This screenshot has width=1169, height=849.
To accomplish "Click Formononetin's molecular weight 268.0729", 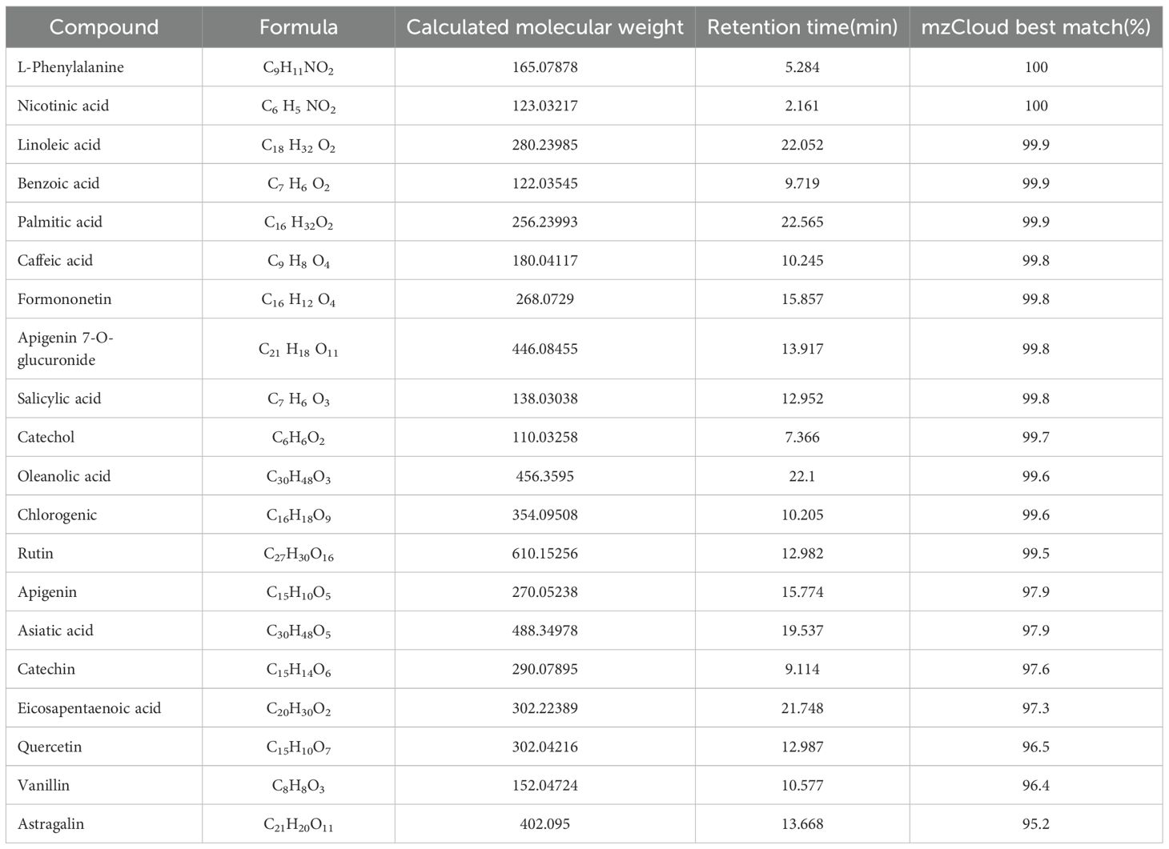I will click(x=544, y=299).
